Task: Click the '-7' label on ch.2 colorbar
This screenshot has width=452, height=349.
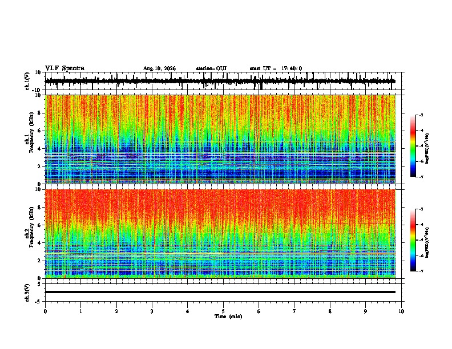Action: click(421, 271)
